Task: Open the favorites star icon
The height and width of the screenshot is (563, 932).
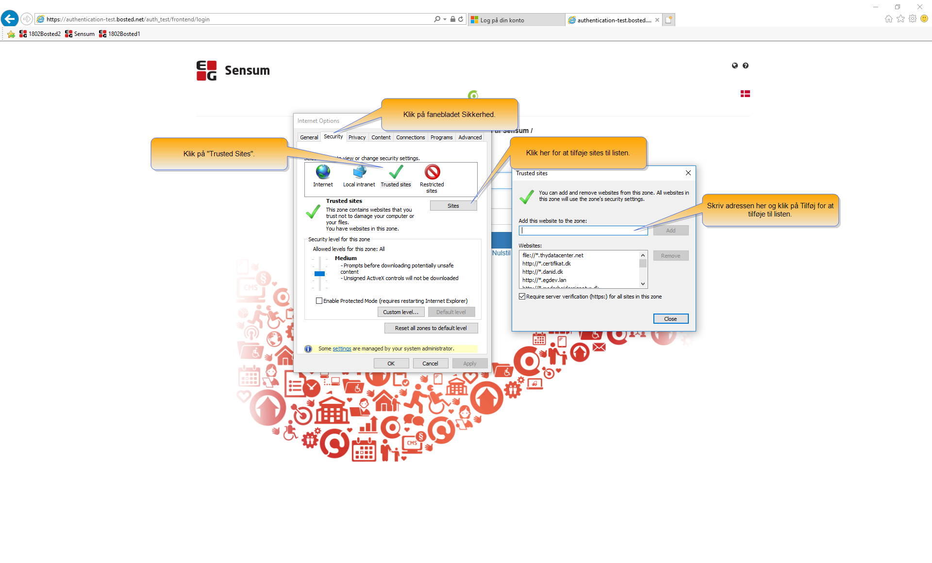Action: pyautogui.click(x=901, y=18)
